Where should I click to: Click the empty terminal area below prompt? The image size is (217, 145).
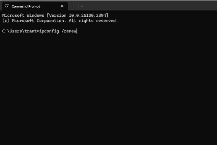coord(108,87)
